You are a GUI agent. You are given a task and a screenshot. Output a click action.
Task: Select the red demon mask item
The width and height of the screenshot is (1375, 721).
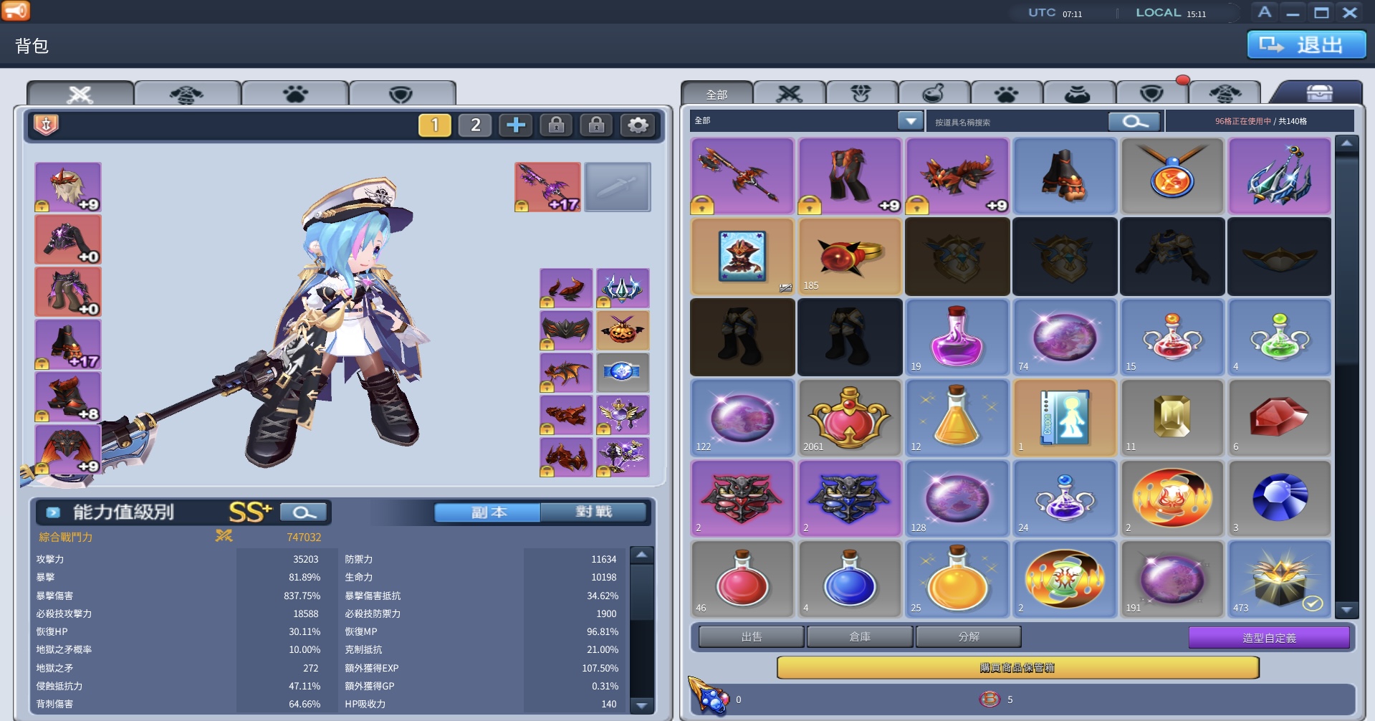coord(742,499)
